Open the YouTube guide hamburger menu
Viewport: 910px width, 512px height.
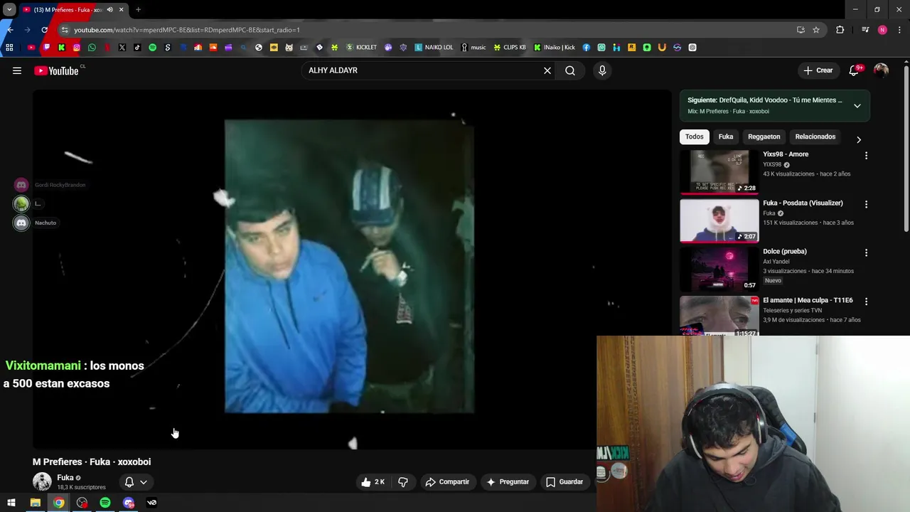(17, 70)
